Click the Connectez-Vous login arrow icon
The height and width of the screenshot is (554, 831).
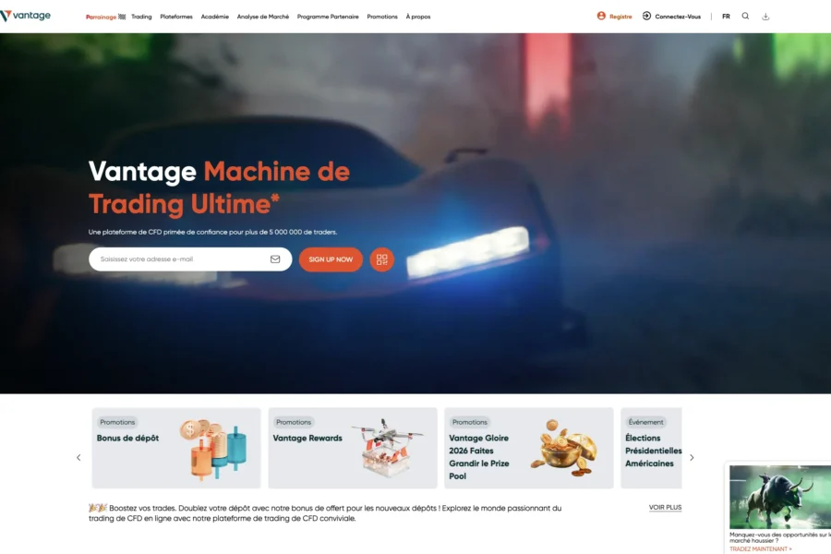tap(646, 16)
